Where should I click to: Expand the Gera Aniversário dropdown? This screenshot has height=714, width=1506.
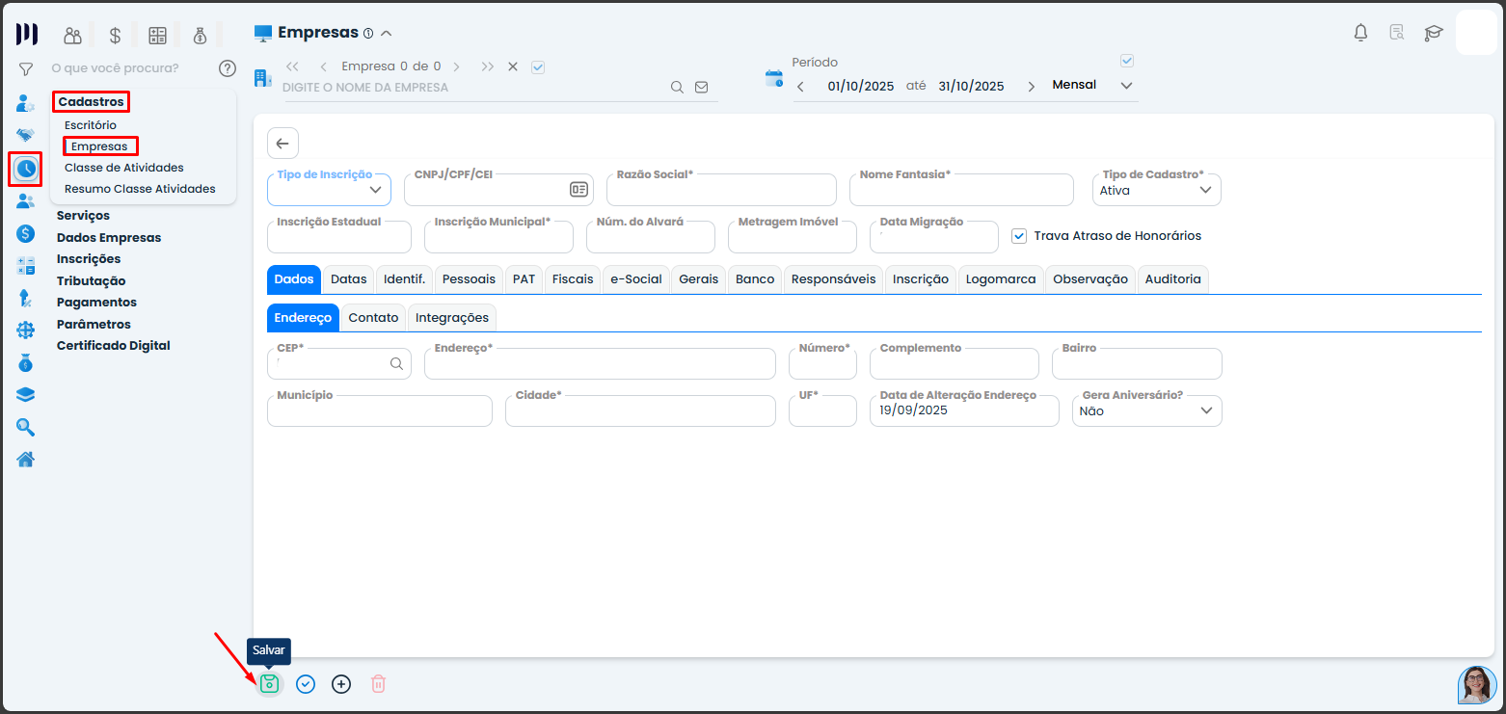pyautogui.click(x=1146, y=410)
